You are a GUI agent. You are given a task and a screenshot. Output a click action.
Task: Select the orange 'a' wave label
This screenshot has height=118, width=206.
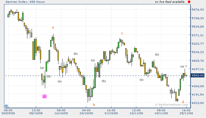point(53,27)
